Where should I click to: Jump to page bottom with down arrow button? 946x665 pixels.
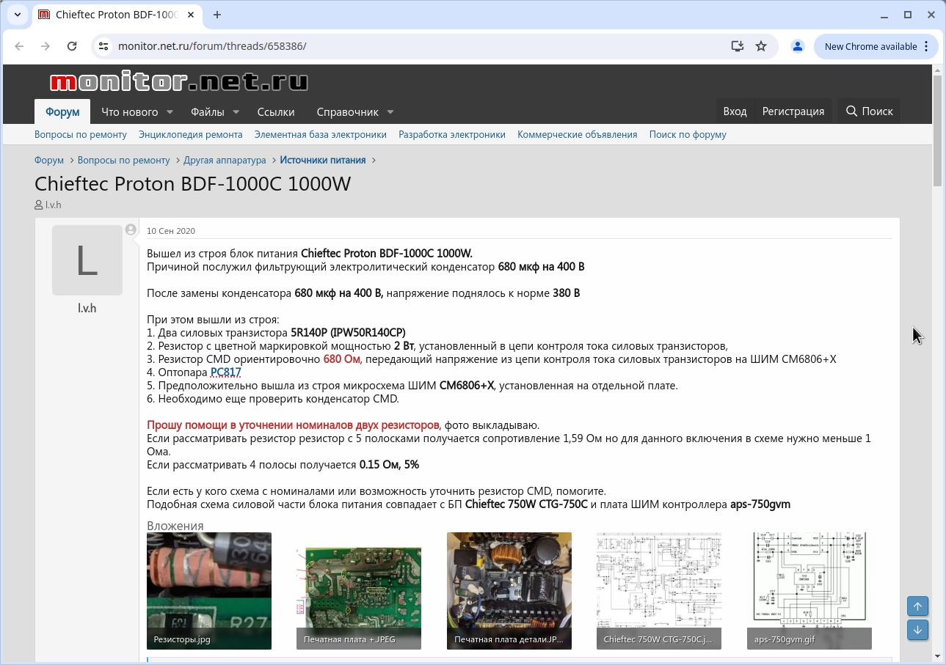(x=917, y=630)
